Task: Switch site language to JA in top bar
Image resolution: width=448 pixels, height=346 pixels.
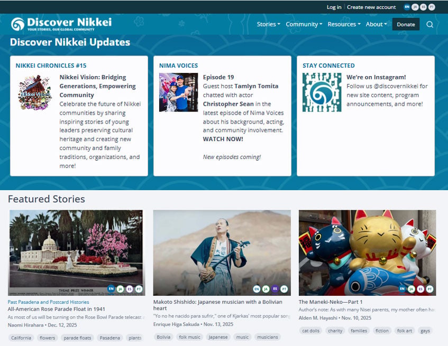Action: (415, 7)
